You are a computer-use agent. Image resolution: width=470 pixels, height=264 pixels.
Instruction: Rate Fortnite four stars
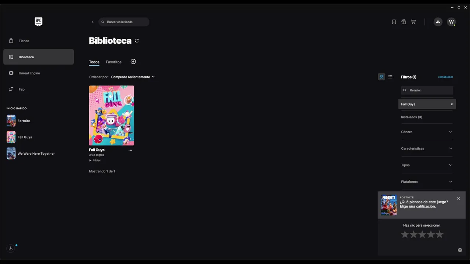coord(431,234)
